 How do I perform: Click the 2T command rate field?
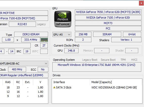click(44, 45)
